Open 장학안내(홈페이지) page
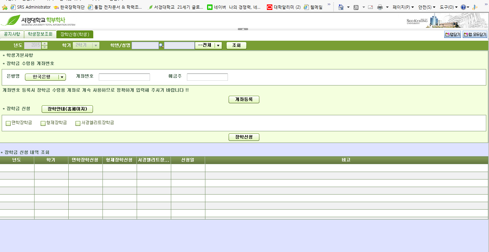The image size is (489, 252). (67, 109)
